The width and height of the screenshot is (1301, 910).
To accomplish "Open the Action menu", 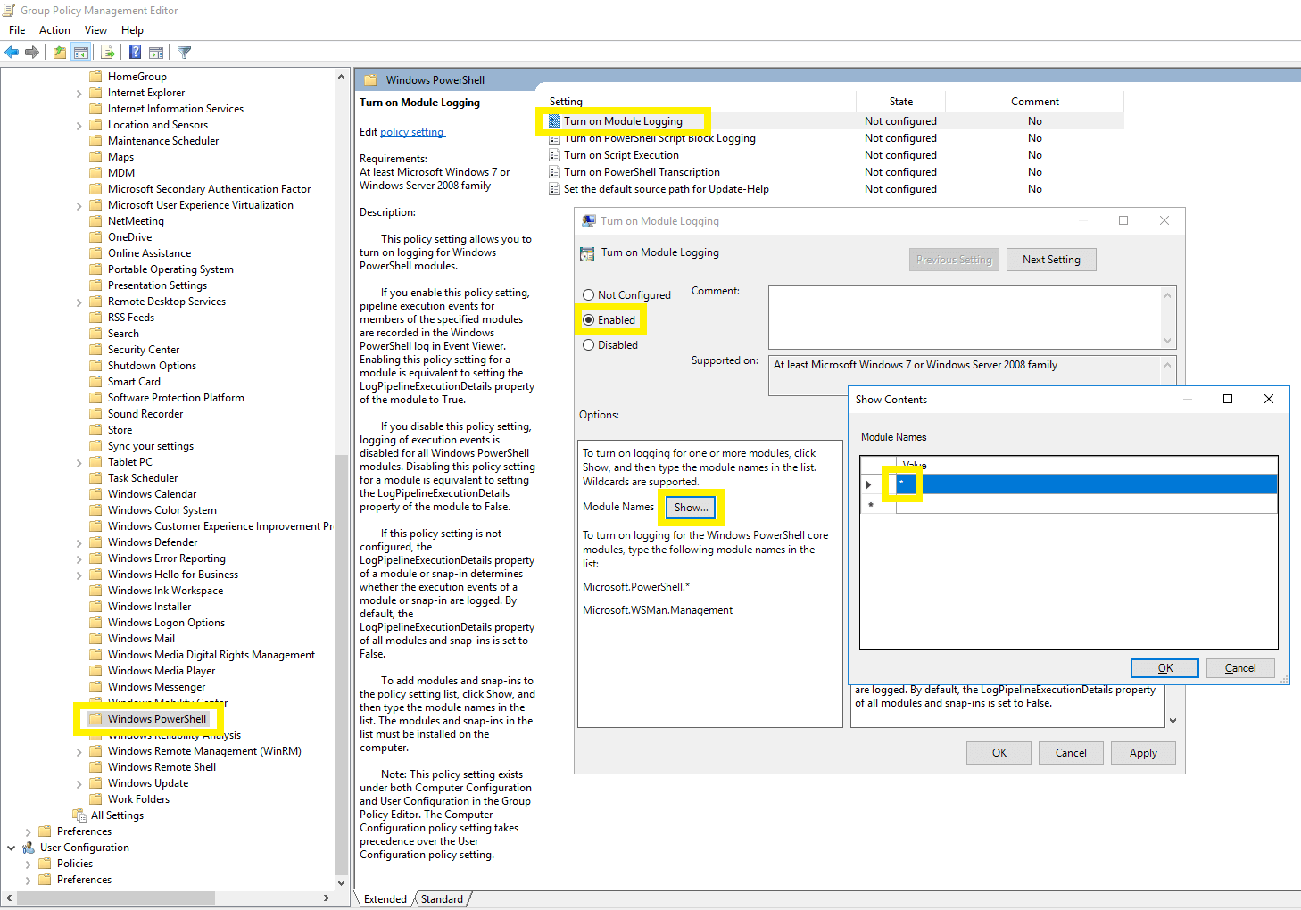I will point(54,30).
